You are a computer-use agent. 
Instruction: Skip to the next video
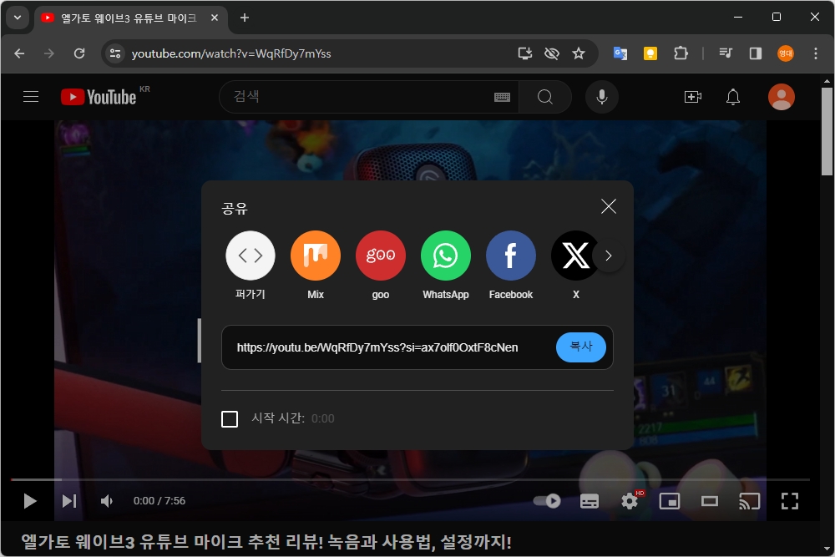(69, 501)
